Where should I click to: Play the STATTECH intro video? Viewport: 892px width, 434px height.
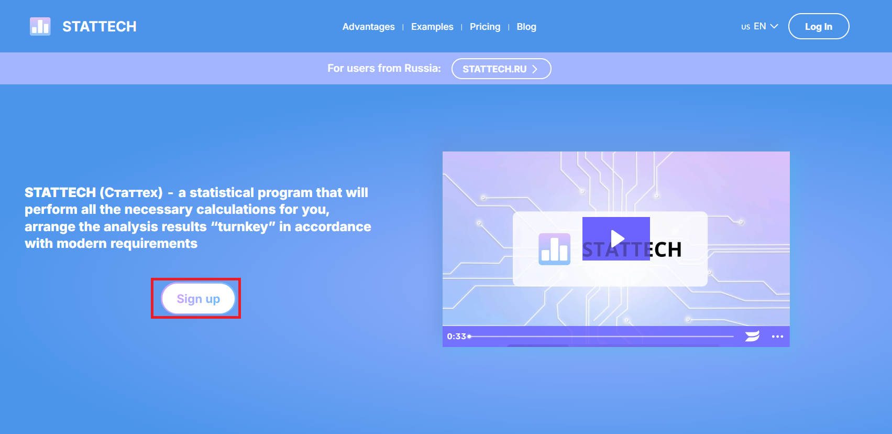coord(616,238)
